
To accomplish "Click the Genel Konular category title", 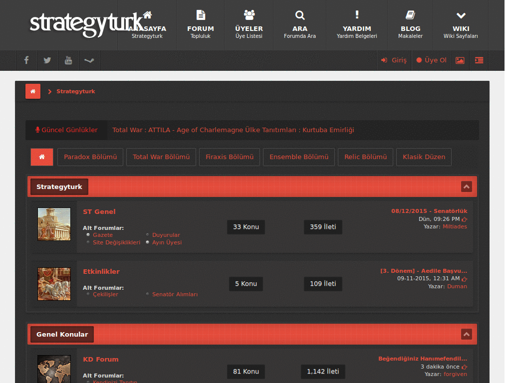I will [x=62, y=334].
